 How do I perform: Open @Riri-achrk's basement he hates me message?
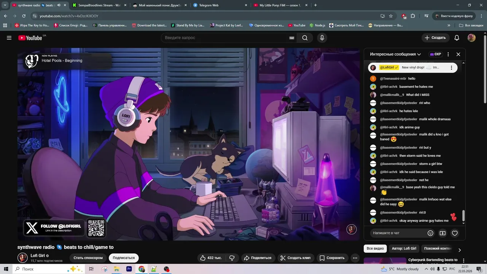[x=416, y=87]
